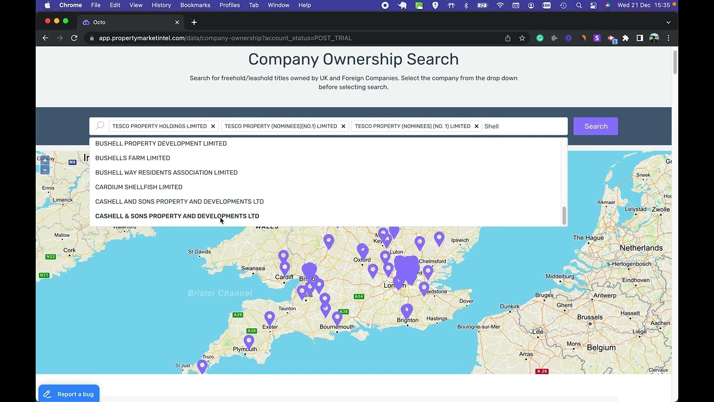
Task: Share this page via address bar icon
Action: (x=508, y=38)
